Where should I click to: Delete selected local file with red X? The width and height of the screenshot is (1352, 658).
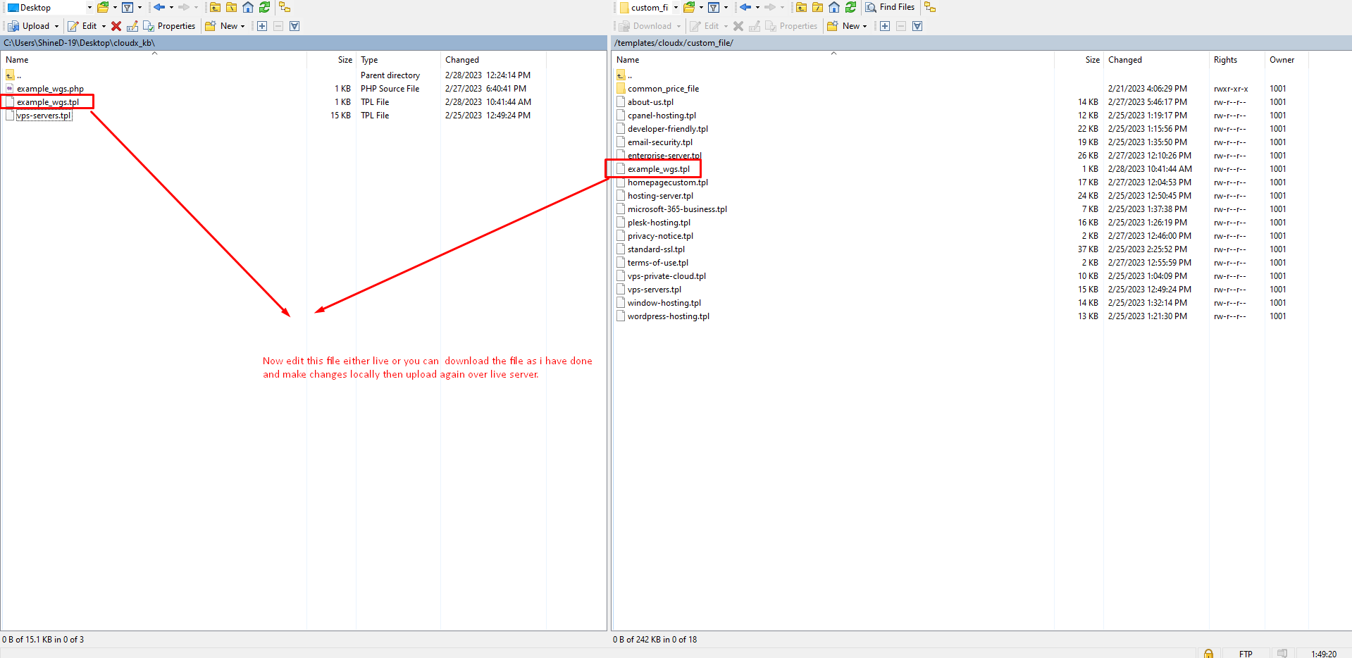point(116,26)
